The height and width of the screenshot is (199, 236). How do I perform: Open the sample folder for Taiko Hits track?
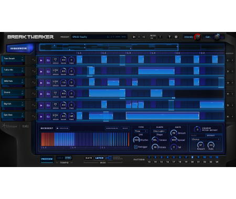click(x=48, y=72)
